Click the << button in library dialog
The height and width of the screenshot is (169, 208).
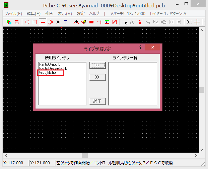tap(97, 65)
